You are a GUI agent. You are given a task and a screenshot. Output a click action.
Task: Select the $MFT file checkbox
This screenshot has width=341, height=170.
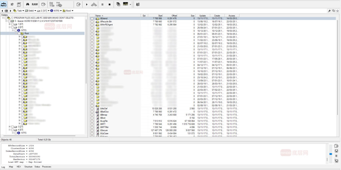(92, 124)
